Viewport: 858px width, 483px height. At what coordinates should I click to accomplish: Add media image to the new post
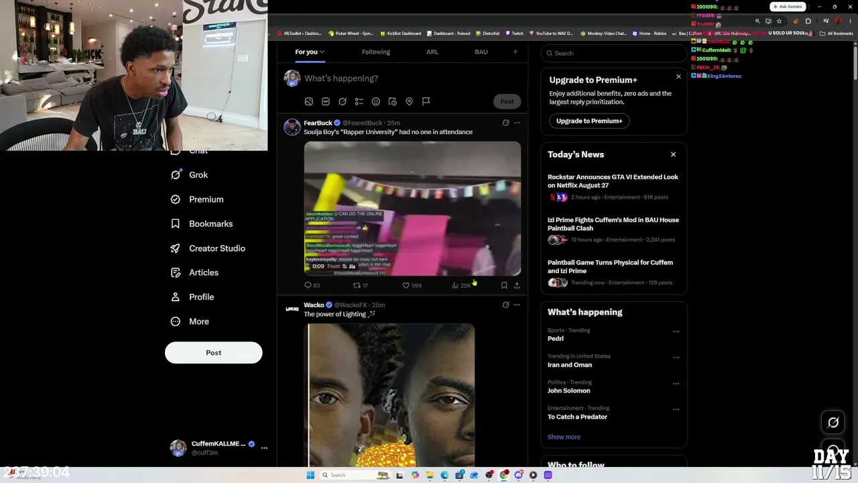pos(309,101)
